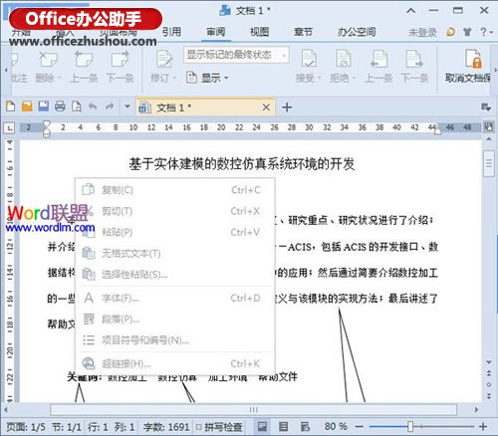Click 取消文档保护 lock icon
Screen dimensions: 498x436
473,59
